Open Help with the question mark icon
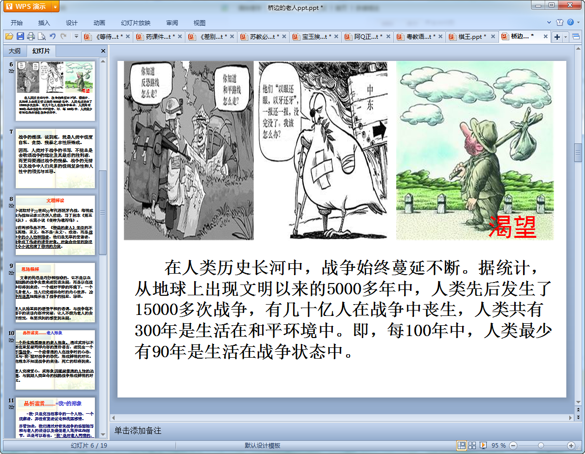Image resolution: width=585 pixels, height=454 pixels. (570, 23)
